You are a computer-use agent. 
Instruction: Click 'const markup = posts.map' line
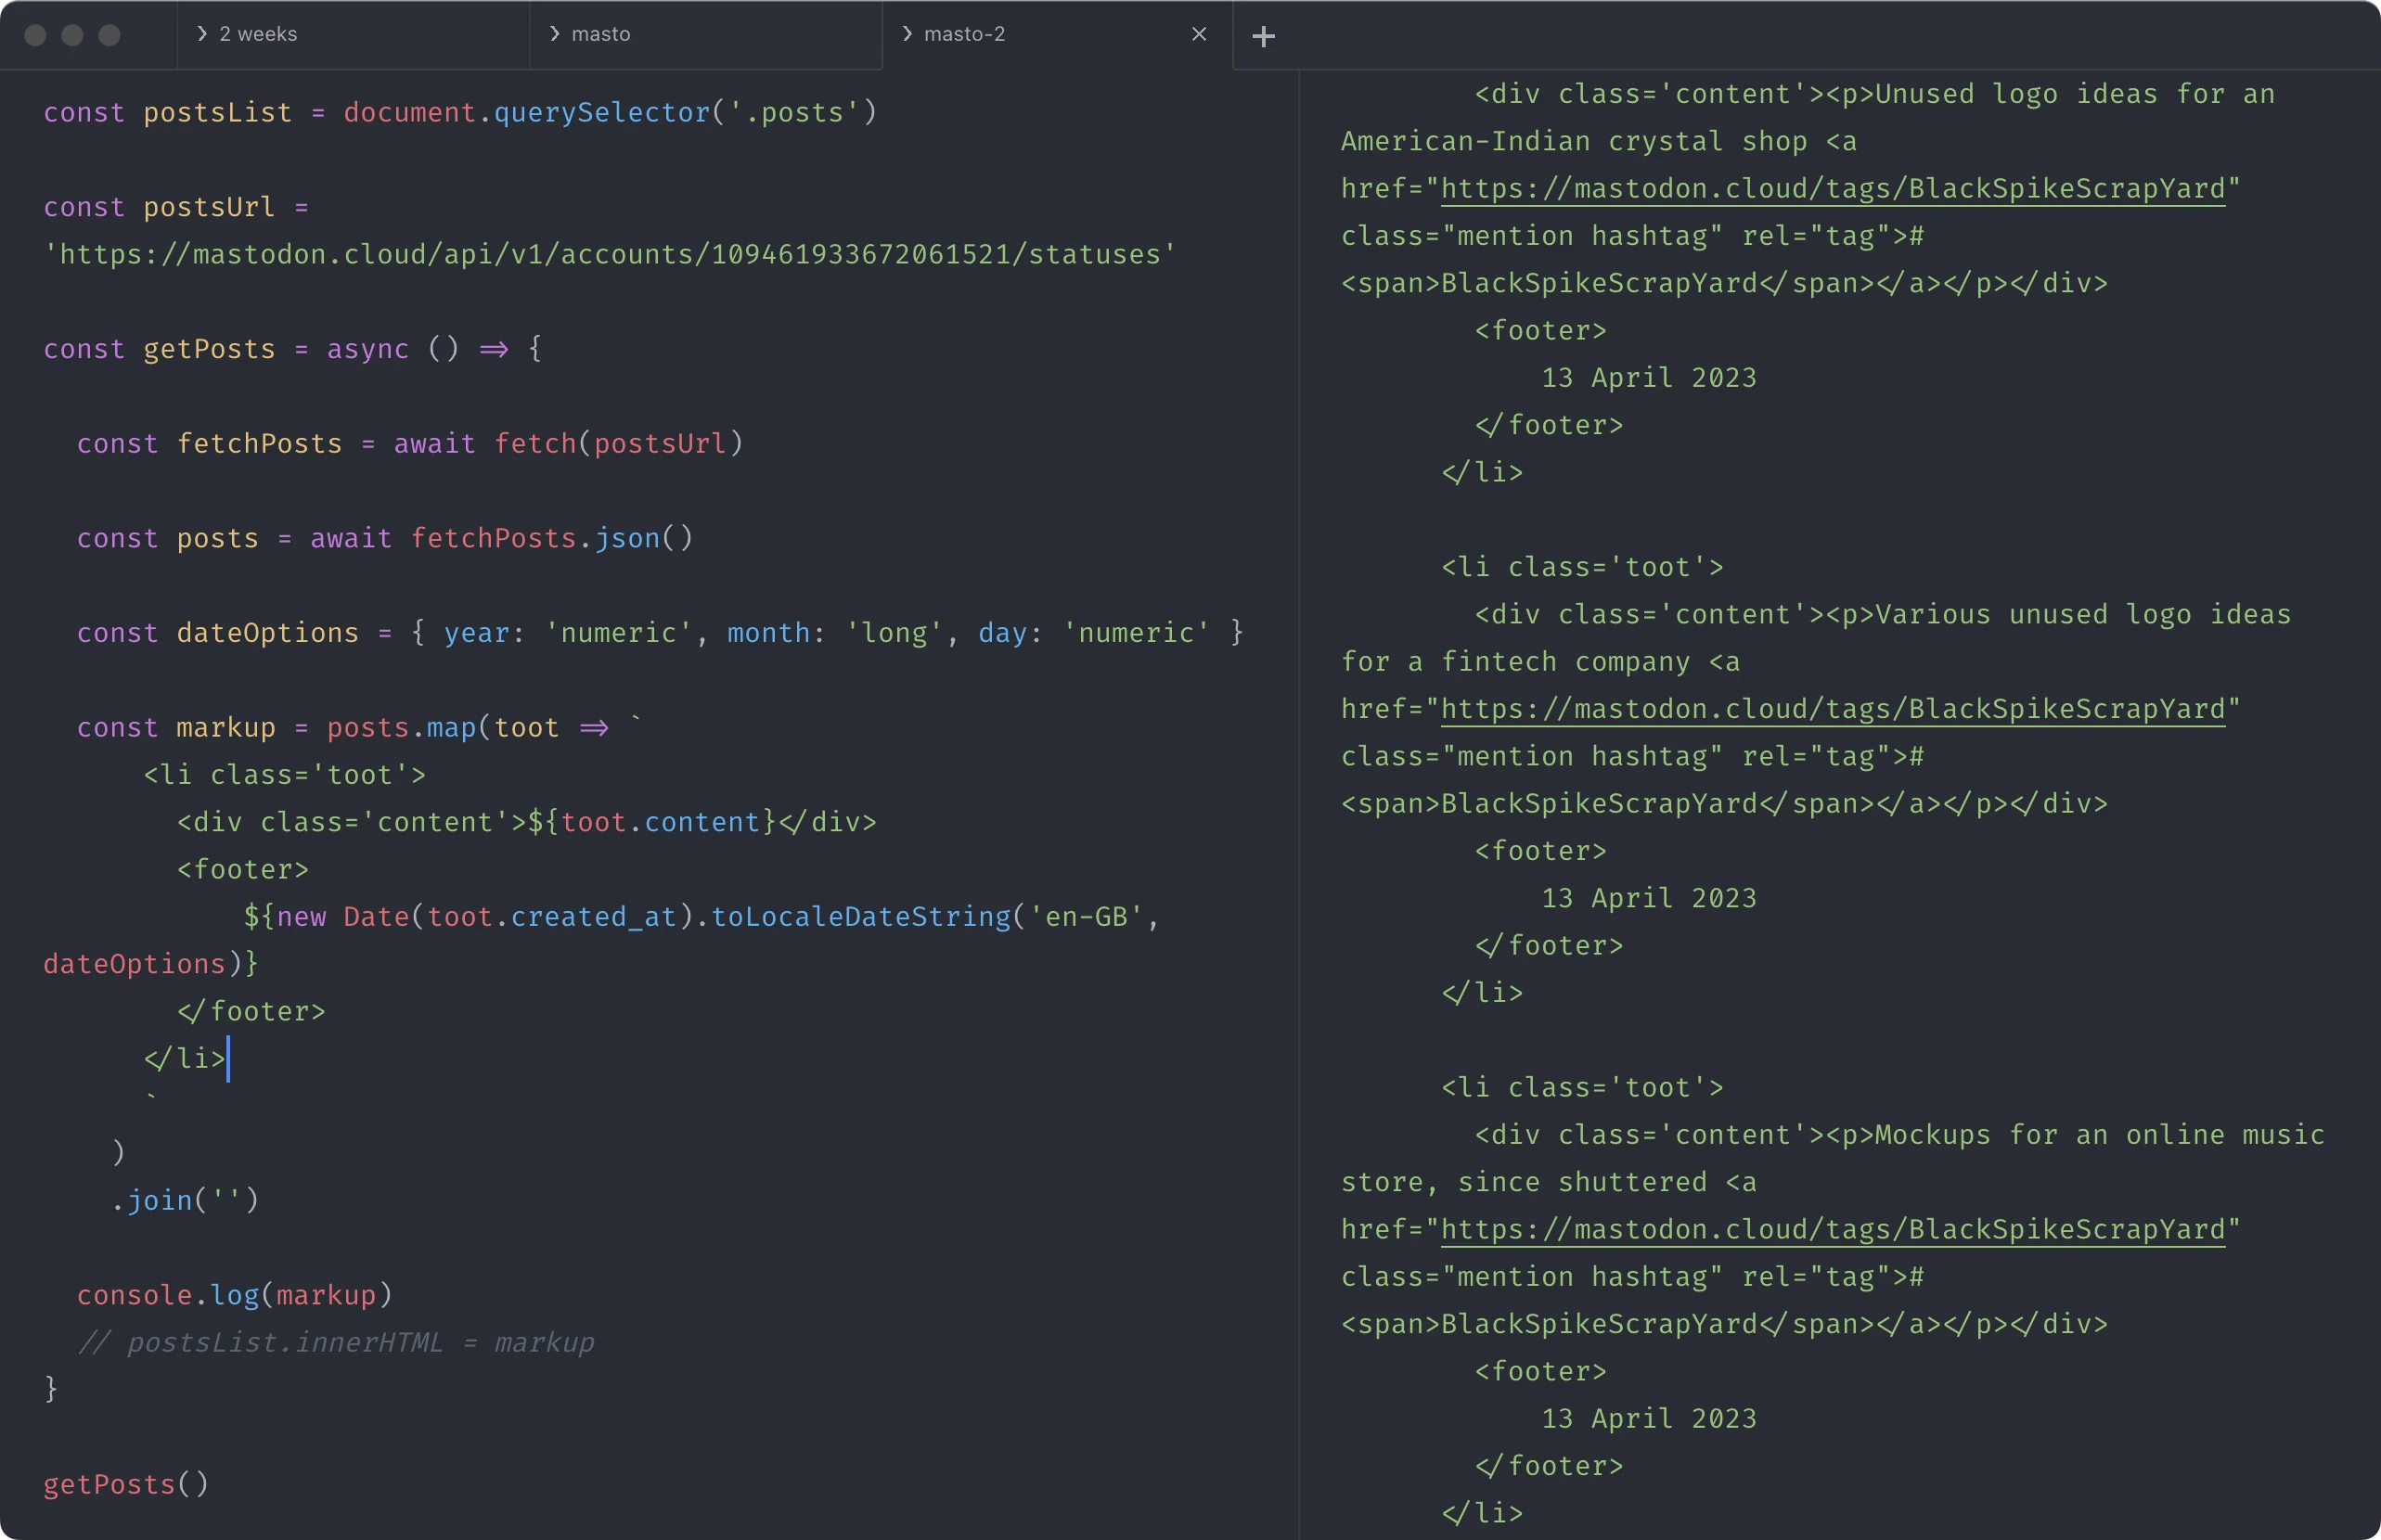(358, 728)
